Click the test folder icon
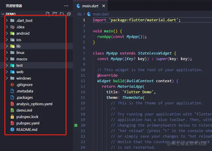The height and width of the screenshot is (151, 212). pyautogui.click(x=12, y=65)
